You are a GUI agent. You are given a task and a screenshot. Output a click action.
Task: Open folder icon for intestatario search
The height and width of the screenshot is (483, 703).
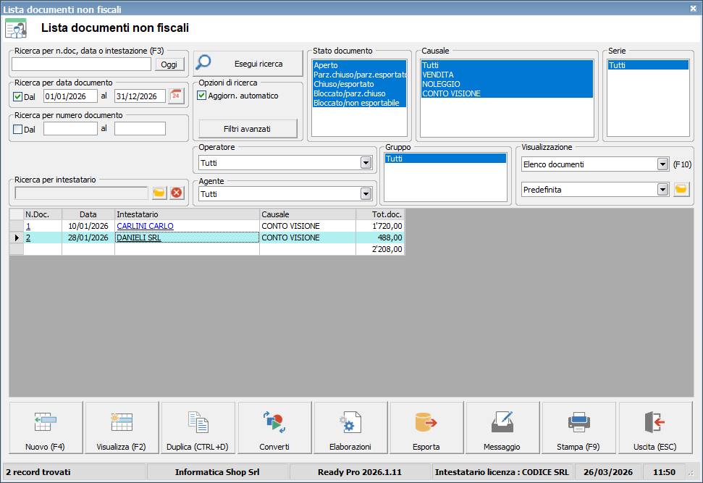(159, 193)
